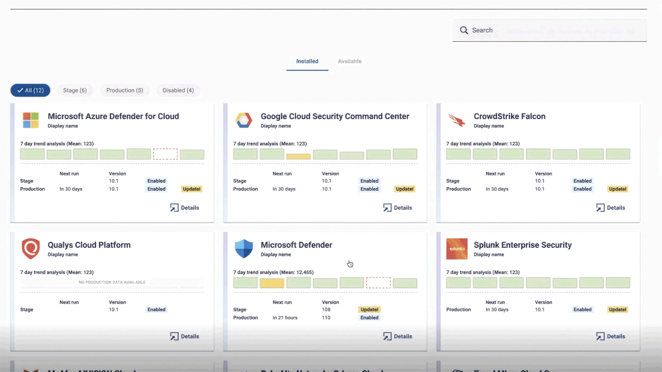Toggle the Stage (6) filter chip

click(75, 90)
